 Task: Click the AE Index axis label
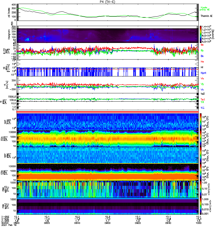point(9,13)
